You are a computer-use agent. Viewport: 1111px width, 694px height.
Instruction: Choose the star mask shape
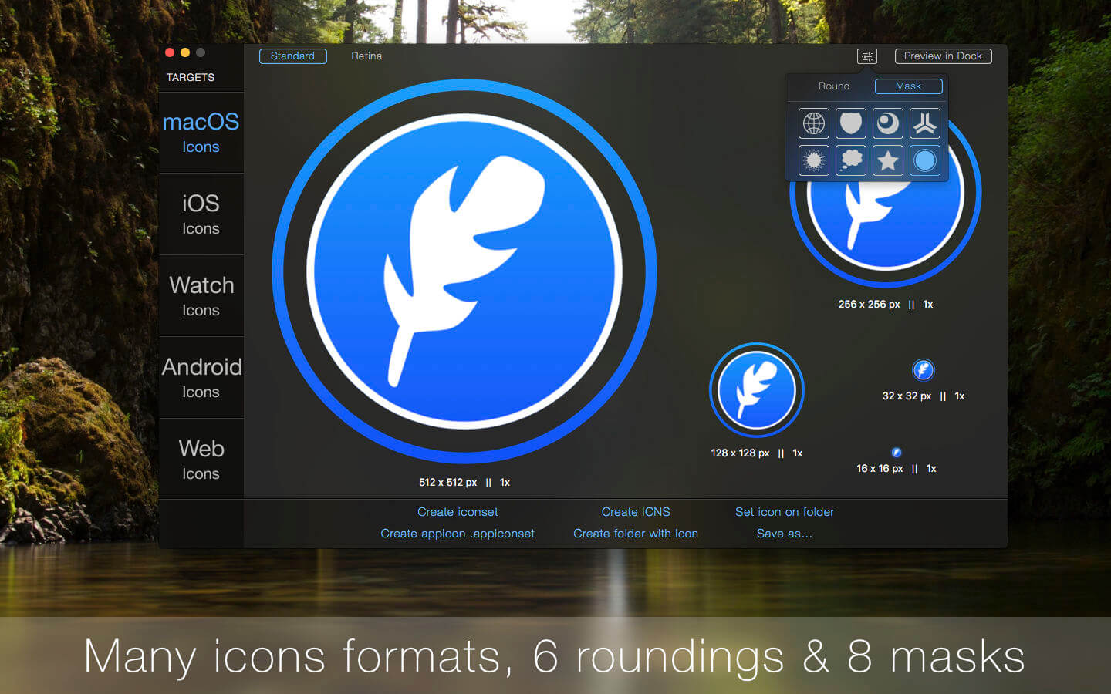pos(888,160)
